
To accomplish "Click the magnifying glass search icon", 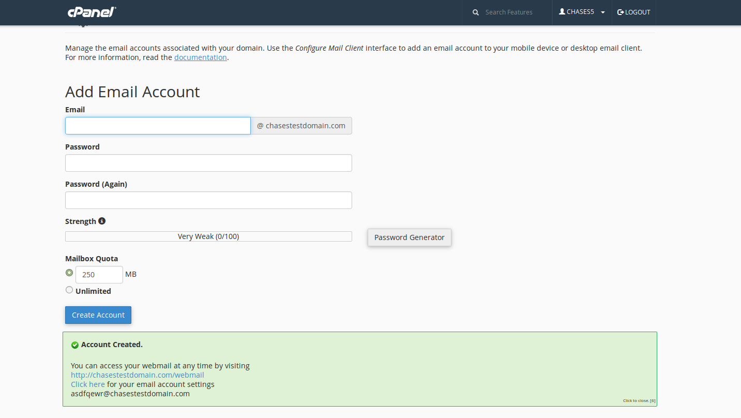I will 476,12.
